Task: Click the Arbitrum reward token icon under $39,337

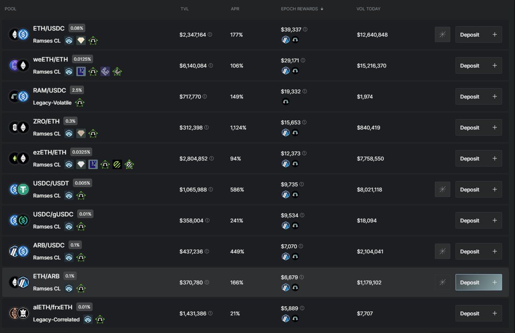Action: 285,40
